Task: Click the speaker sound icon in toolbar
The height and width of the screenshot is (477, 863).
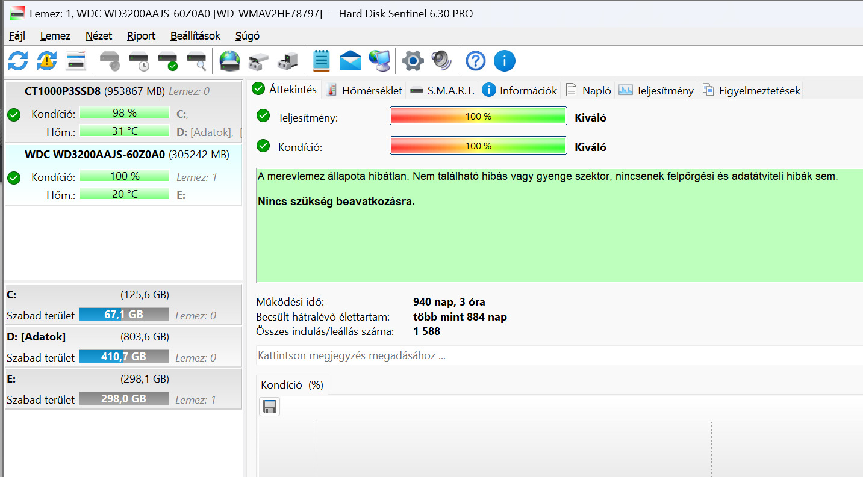Action: click(x=441, y=60)
